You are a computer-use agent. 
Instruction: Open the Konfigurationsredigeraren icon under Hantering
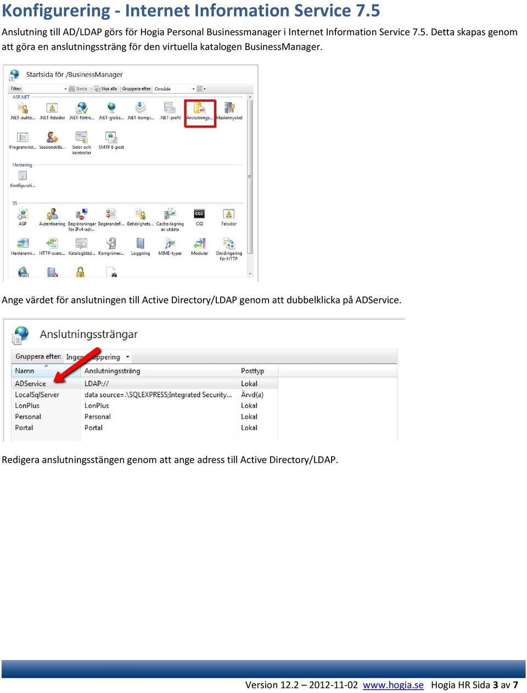23,179
